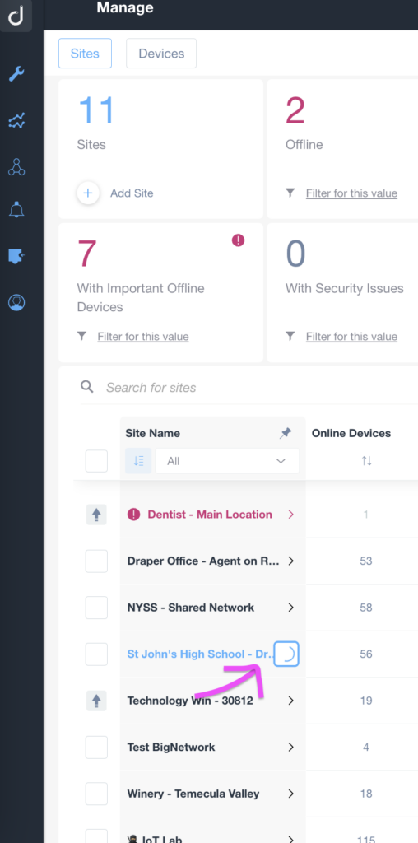Viewport: 418px width, 843px height.
Task: Expand the Technology Win - 30812 chevron
Action: pos(290,701)
